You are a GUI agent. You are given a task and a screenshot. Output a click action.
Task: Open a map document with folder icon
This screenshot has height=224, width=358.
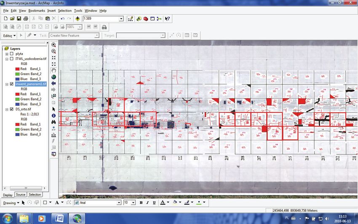(x=12, y=19)
